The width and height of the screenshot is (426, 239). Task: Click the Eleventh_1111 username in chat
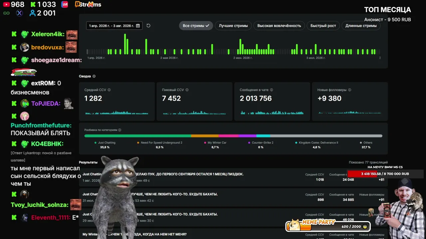(51, 217)
